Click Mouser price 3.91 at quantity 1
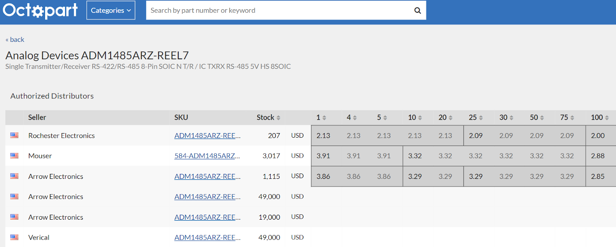 point(323,156)
